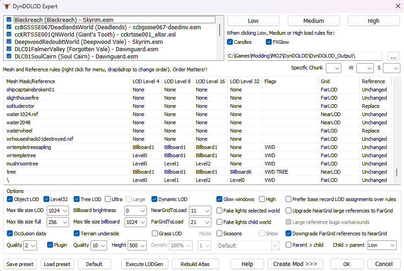This screenshot has width=404, height=271.
Task: Select the solituderotor rule row
Action: click(x=198, y=106)
